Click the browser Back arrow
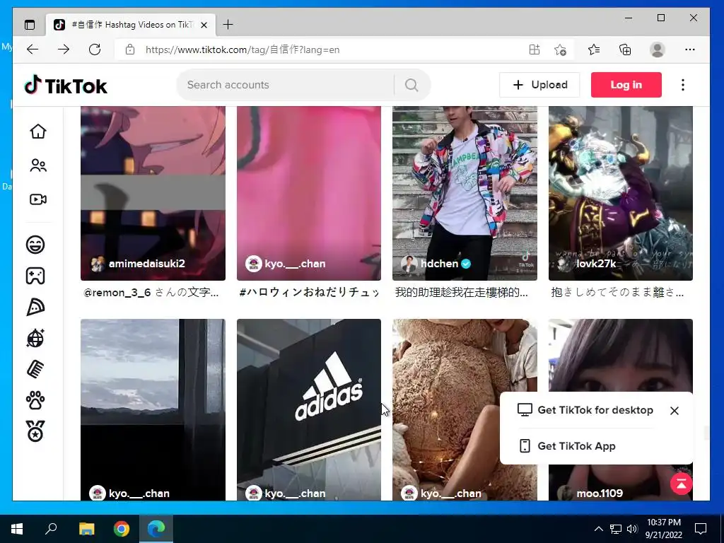 [33, 49]
